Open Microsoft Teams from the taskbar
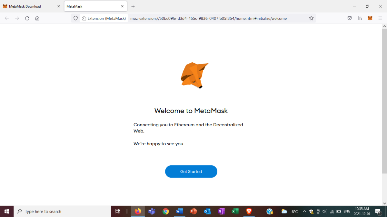Image resolution: width=387 pixels, height=217 pixels. click(x=152, y=212)
